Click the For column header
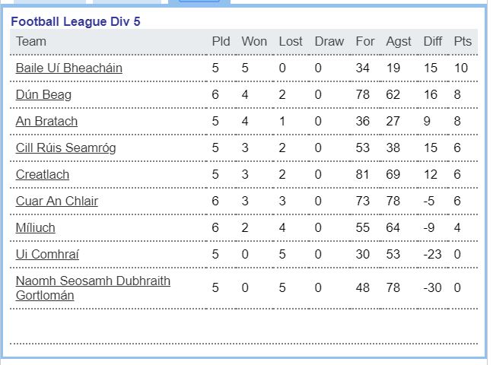493x365 pixels. 365,42
